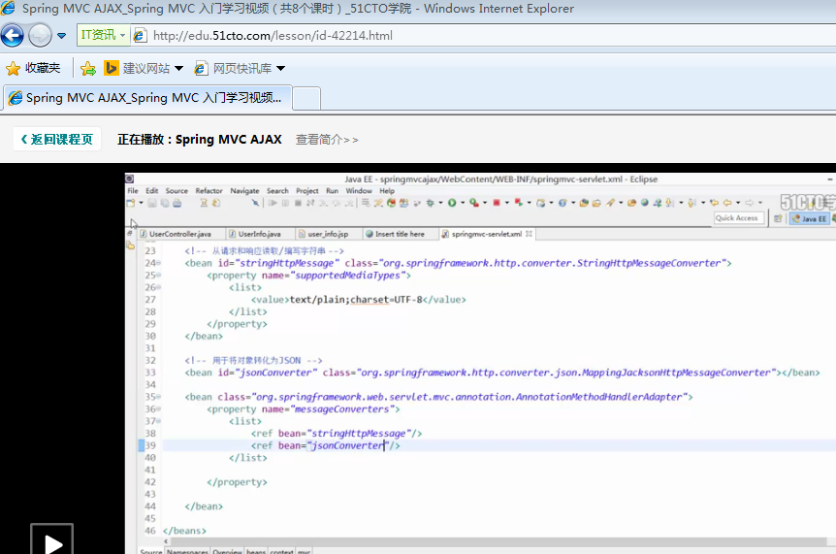Click Eclipse Forward navigation arrow icon
This screenshot has height=554, width=836.
coord(749,203)
